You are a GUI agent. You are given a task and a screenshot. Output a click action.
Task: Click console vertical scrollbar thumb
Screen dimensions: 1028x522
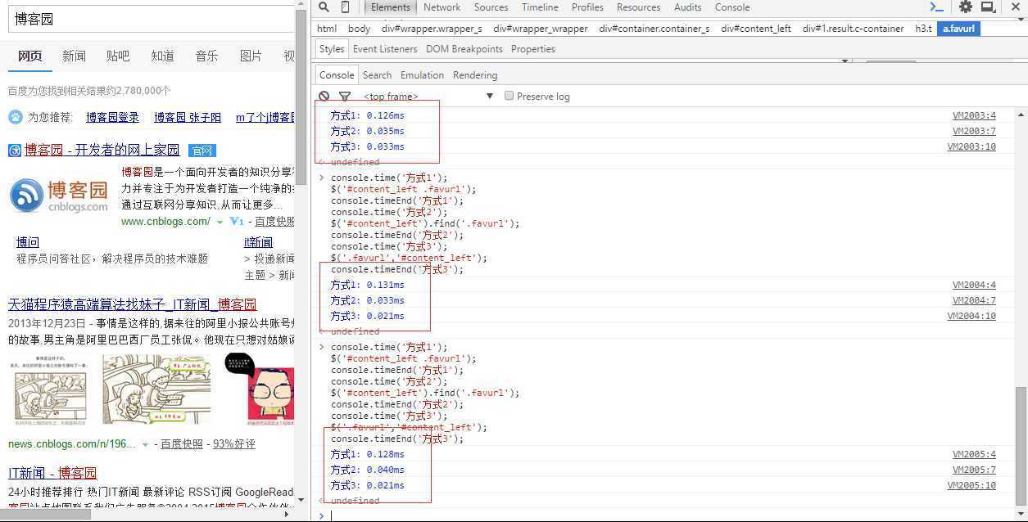1021,446
